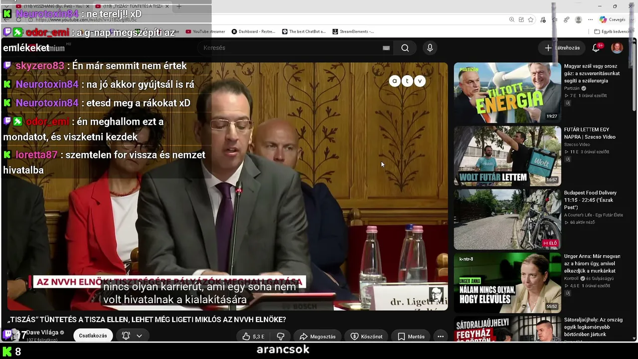
Task: Start voice search with the microphone icon
Action: pos(430,48)
